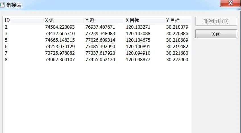Screen dimensions: 241x133
Task: Click X source value 73725.978882
Action: point(60,53)
